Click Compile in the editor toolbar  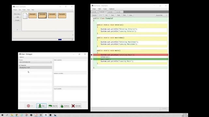tap(94, 15)
